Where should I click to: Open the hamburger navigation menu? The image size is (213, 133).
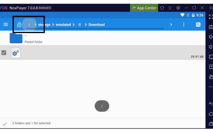6,24
